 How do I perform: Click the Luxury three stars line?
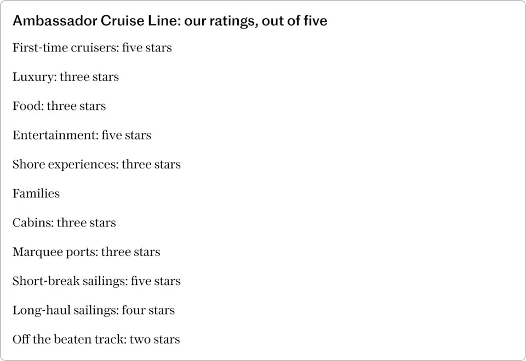(x=66, y=77)
